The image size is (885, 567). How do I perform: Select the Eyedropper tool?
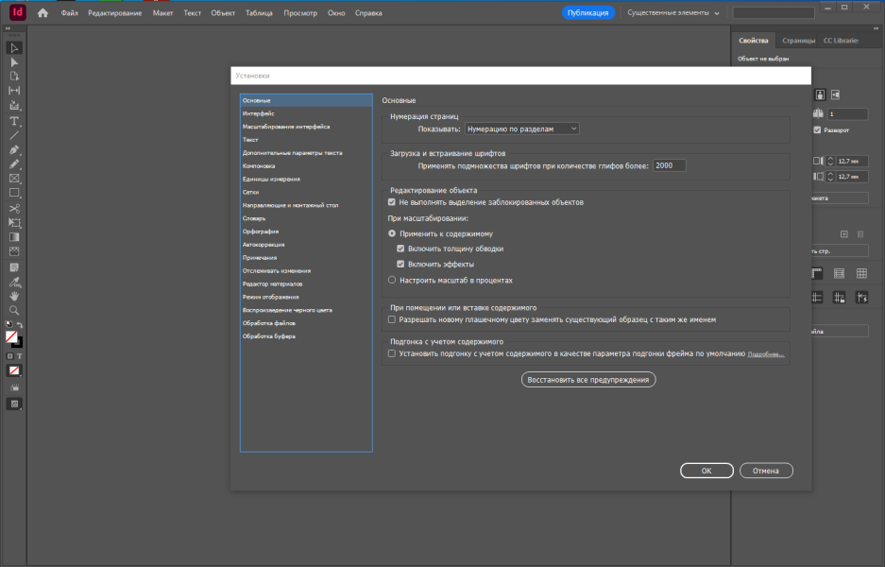14,282
